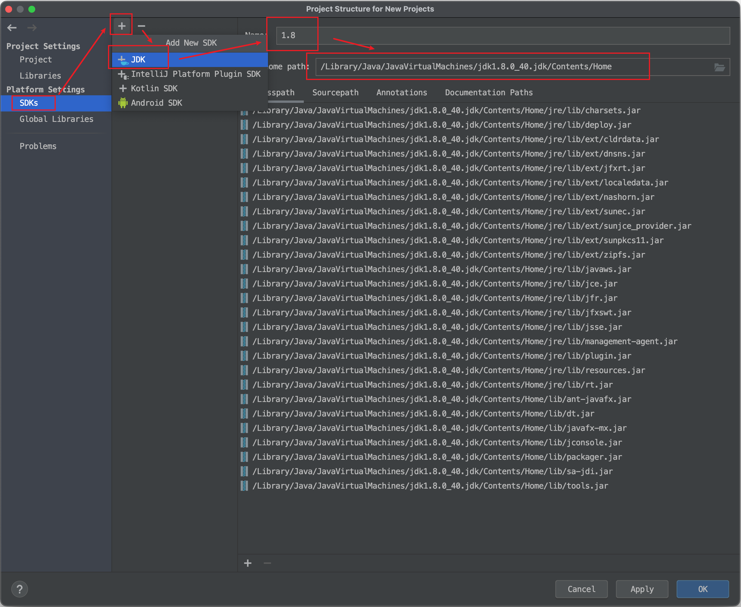Select the jre/lib/resources.jar entry
This screenshot has width=741, height=607.
click(x=489, y=370)
